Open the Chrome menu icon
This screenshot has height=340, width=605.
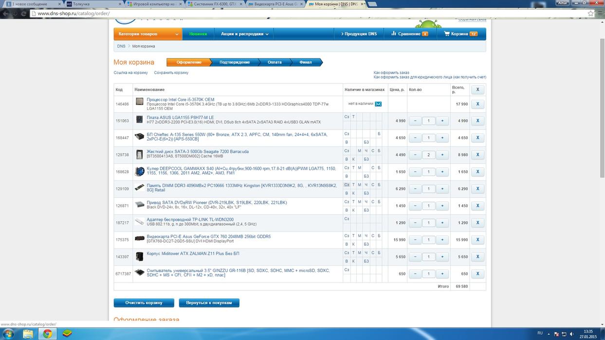click(x=599, y=13)
